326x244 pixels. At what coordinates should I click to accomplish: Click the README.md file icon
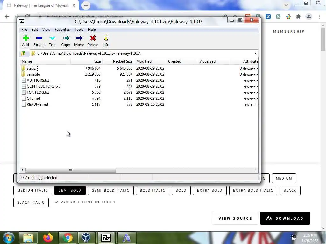[24, 104]
